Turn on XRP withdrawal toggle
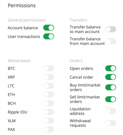 [x=49, y=77]
